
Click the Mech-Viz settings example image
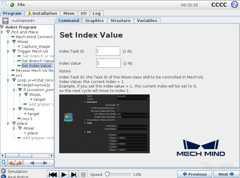104,124
